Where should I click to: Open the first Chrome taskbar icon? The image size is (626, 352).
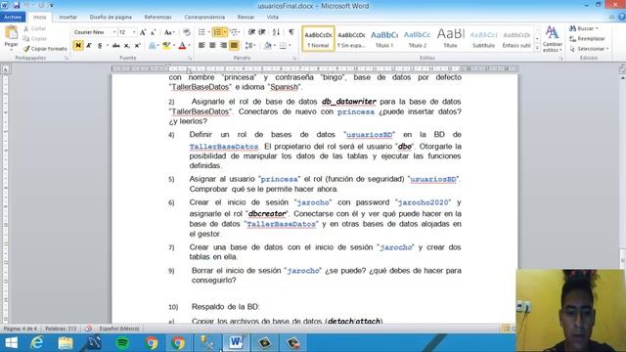click(151, 343)
